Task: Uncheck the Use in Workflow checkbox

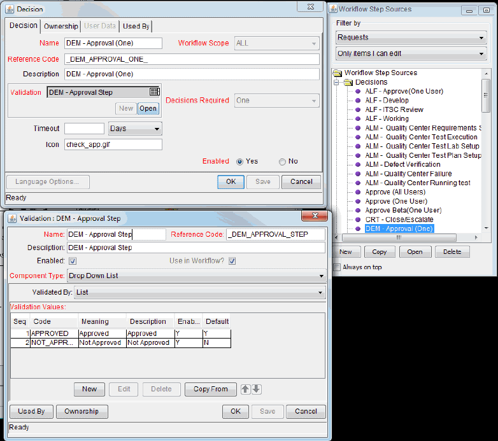Action: [232, 261]
